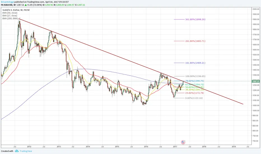This screenshot has height=154, width=261.
Task: Click the 700.00 price axis label
Action: 256,141
